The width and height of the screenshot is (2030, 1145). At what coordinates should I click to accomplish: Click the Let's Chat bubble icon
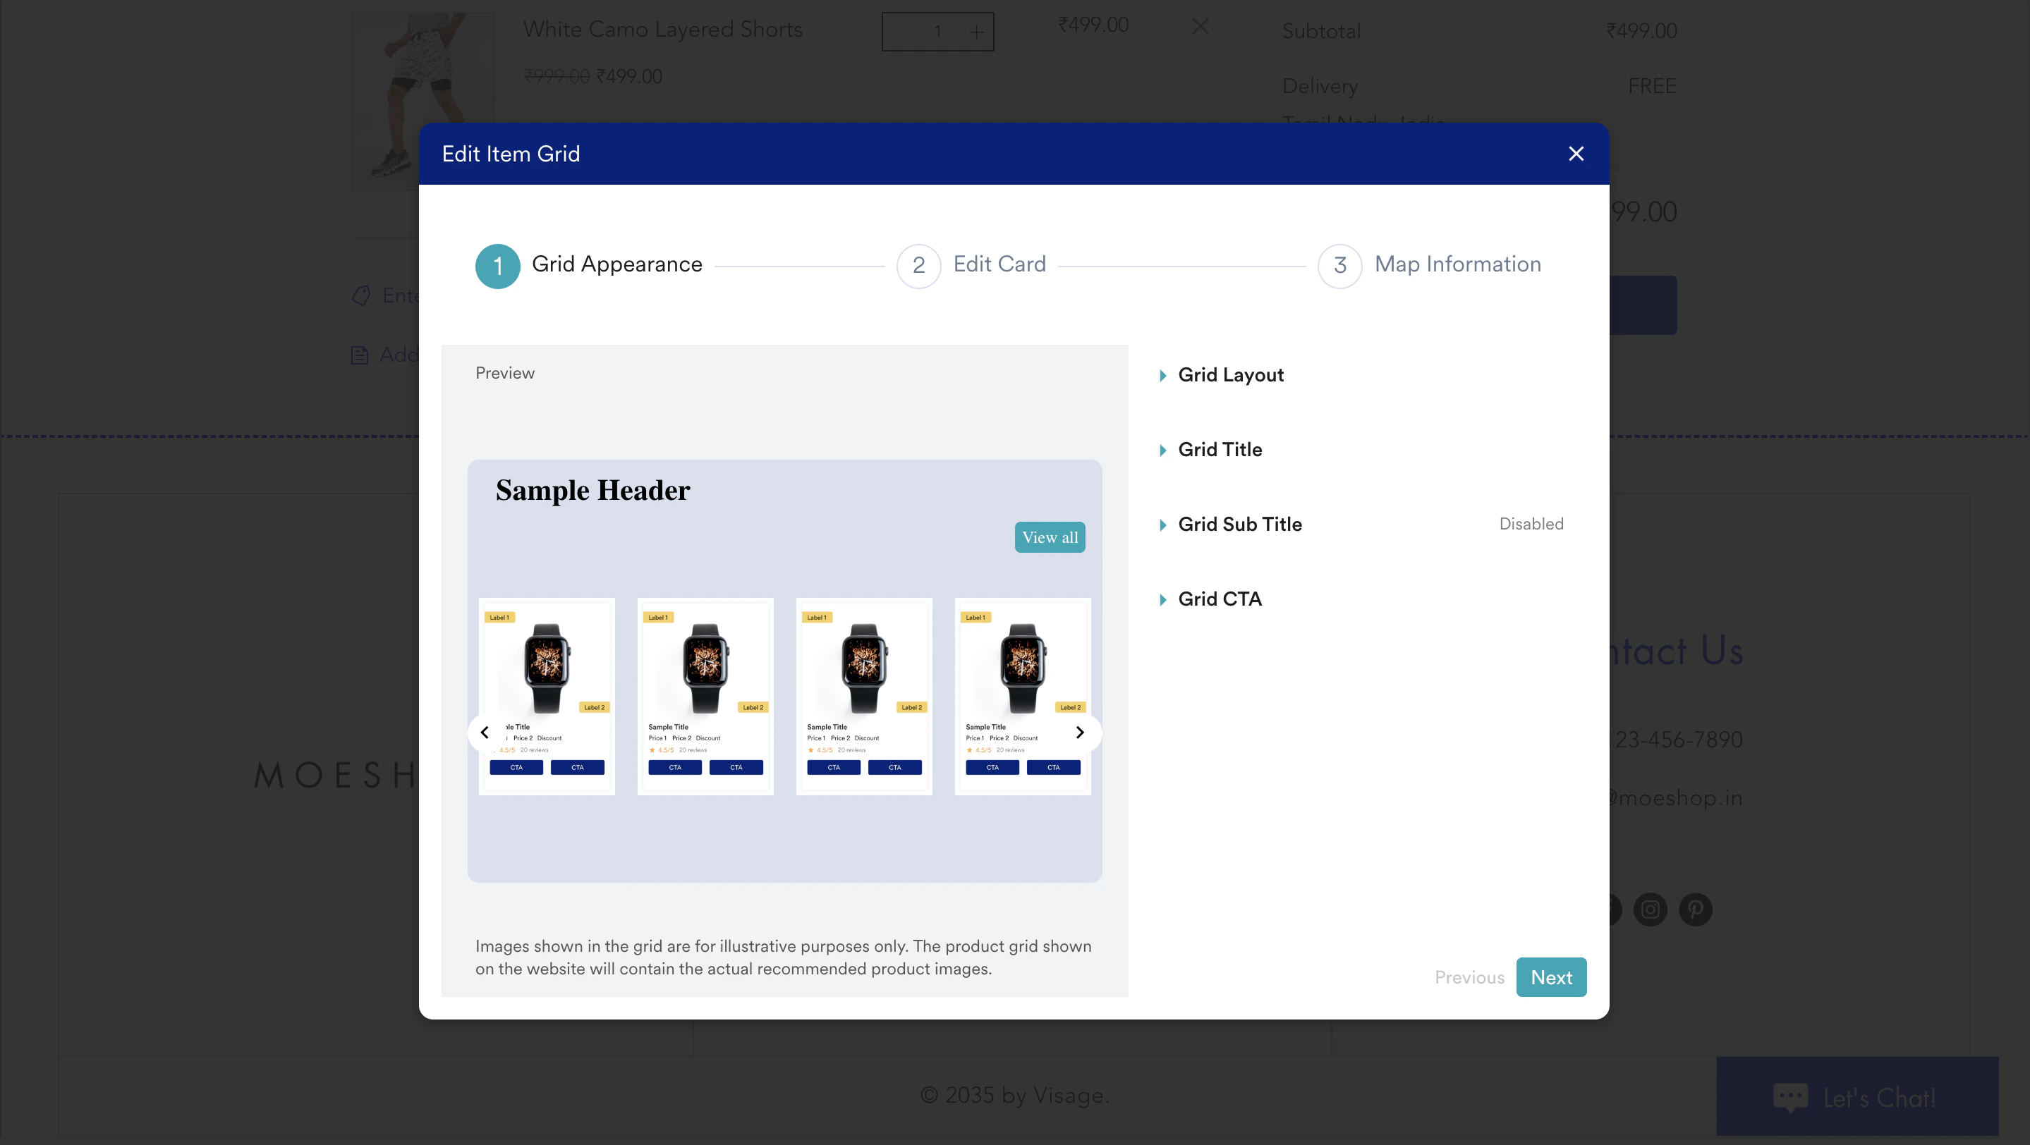[x=1790, y=1096]
